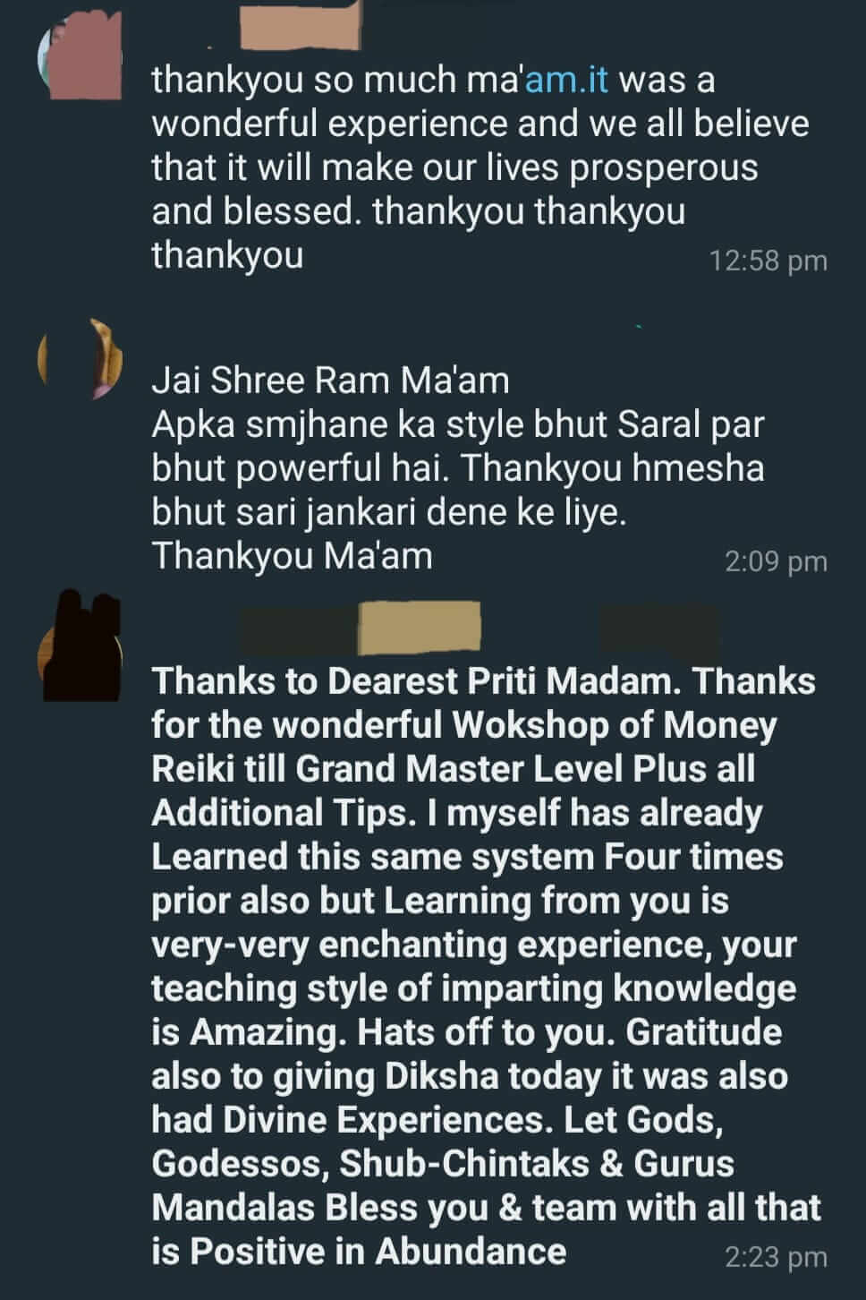Tap the "Jai Shree Ram Ma'am" line

(x=330, y=381)
